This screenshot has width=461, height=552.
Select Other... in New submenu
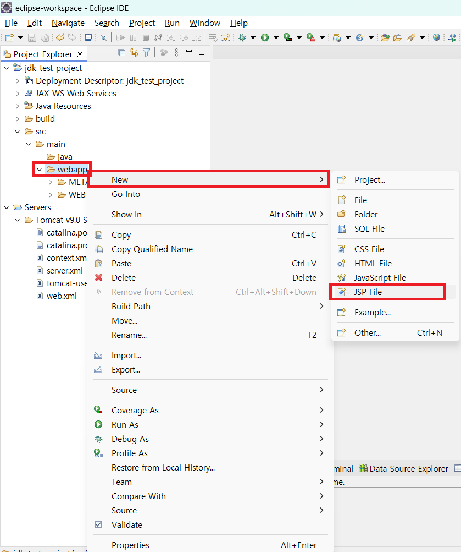point(395,332)
